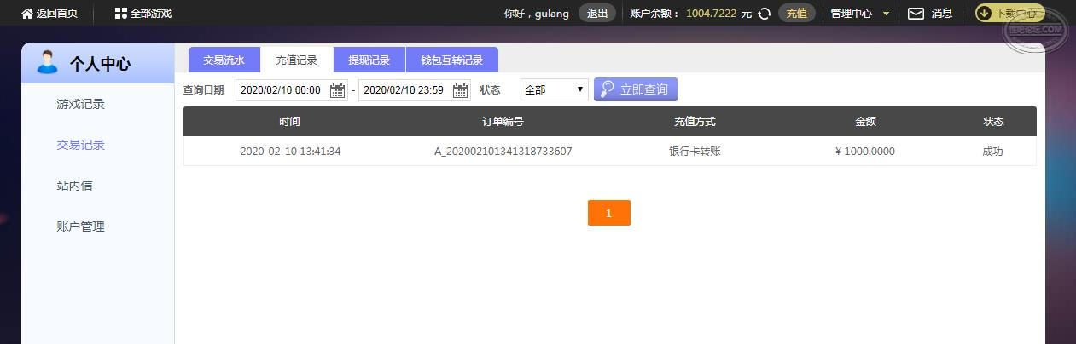Screen dimensions: 1076x344
Task: Click the 订单编号 column header
Action: 503,122
